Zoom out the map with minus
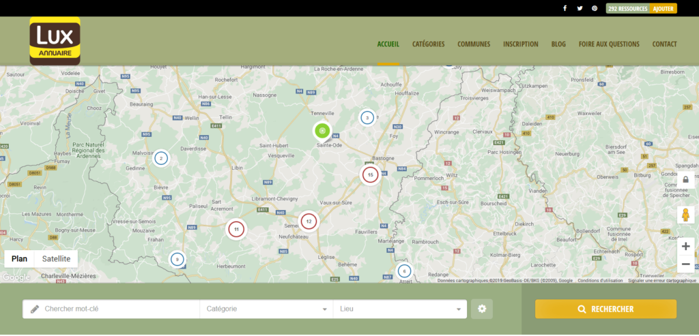This screenshot has width=699, height=336. coord(685,264)
